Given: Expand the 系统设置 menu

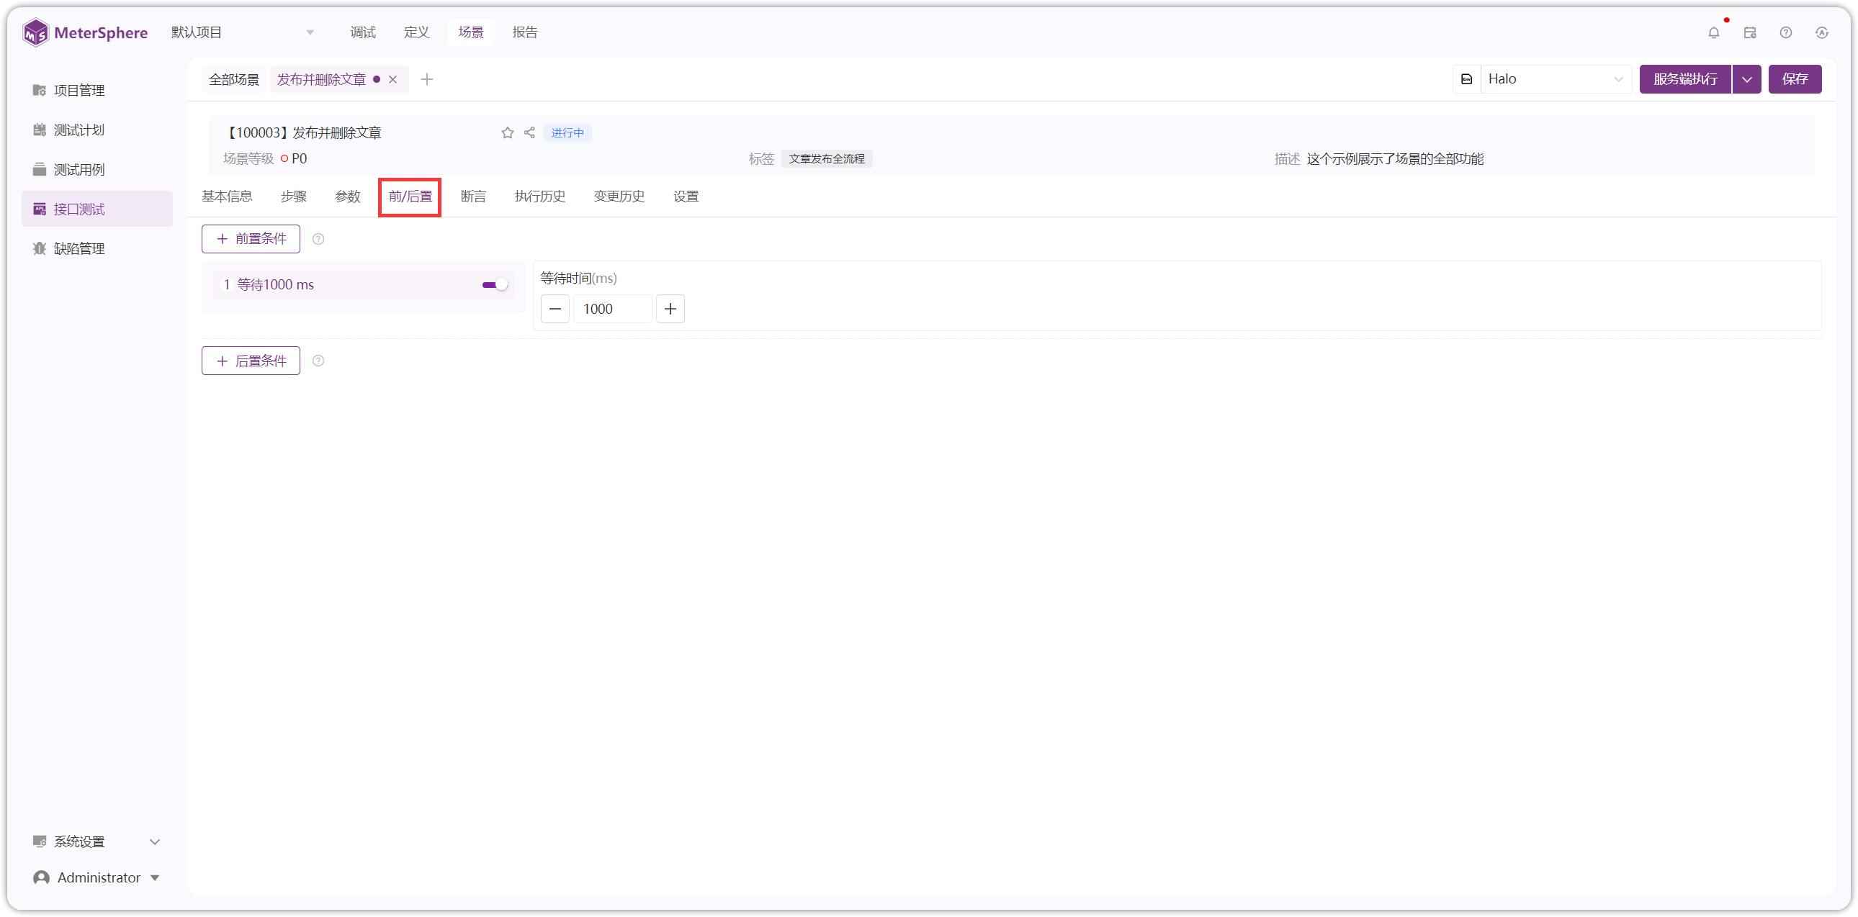Looking at the screenshot, I should click(x=97, y=842).
